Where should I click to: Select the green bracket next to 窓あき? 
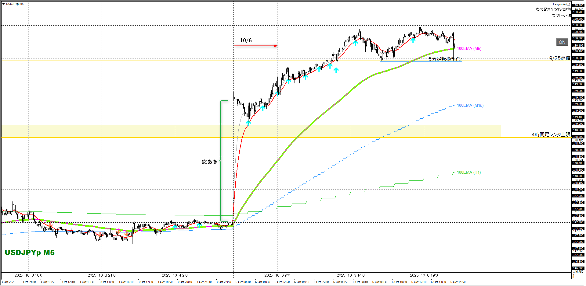click(222, 161)
